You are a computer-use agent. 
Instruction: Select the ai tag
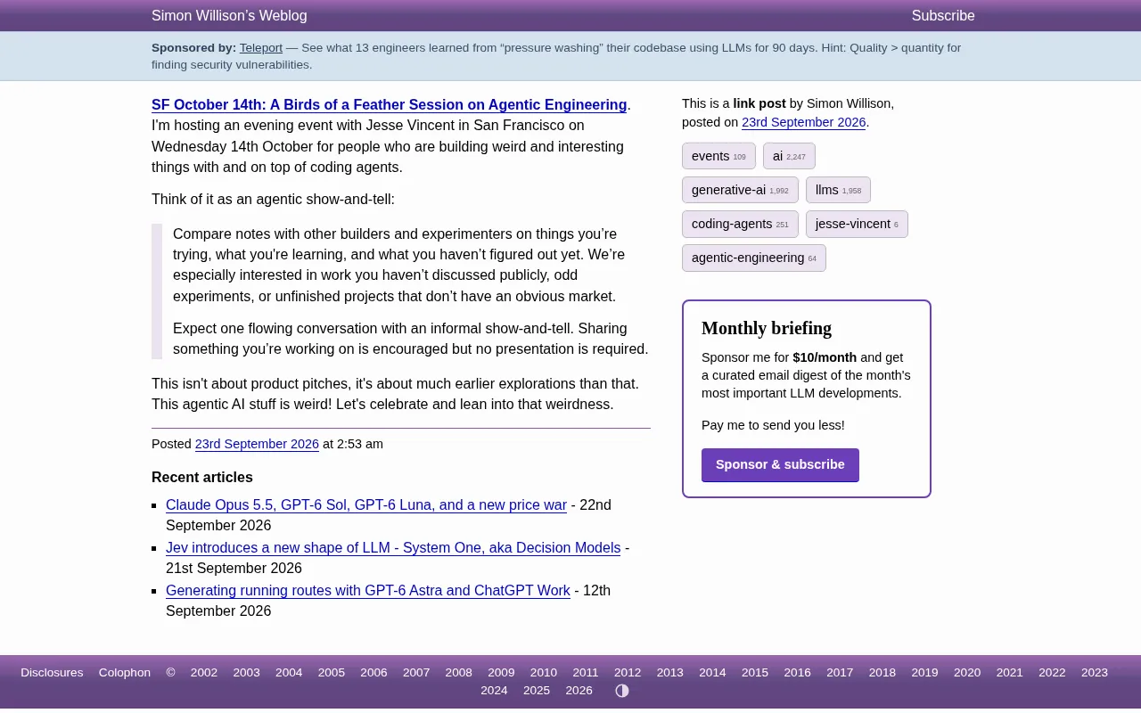[789, 156]
